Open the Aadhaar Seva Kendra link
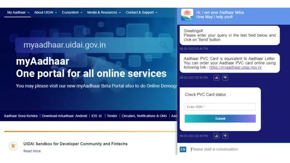 [x=21, y=116]
